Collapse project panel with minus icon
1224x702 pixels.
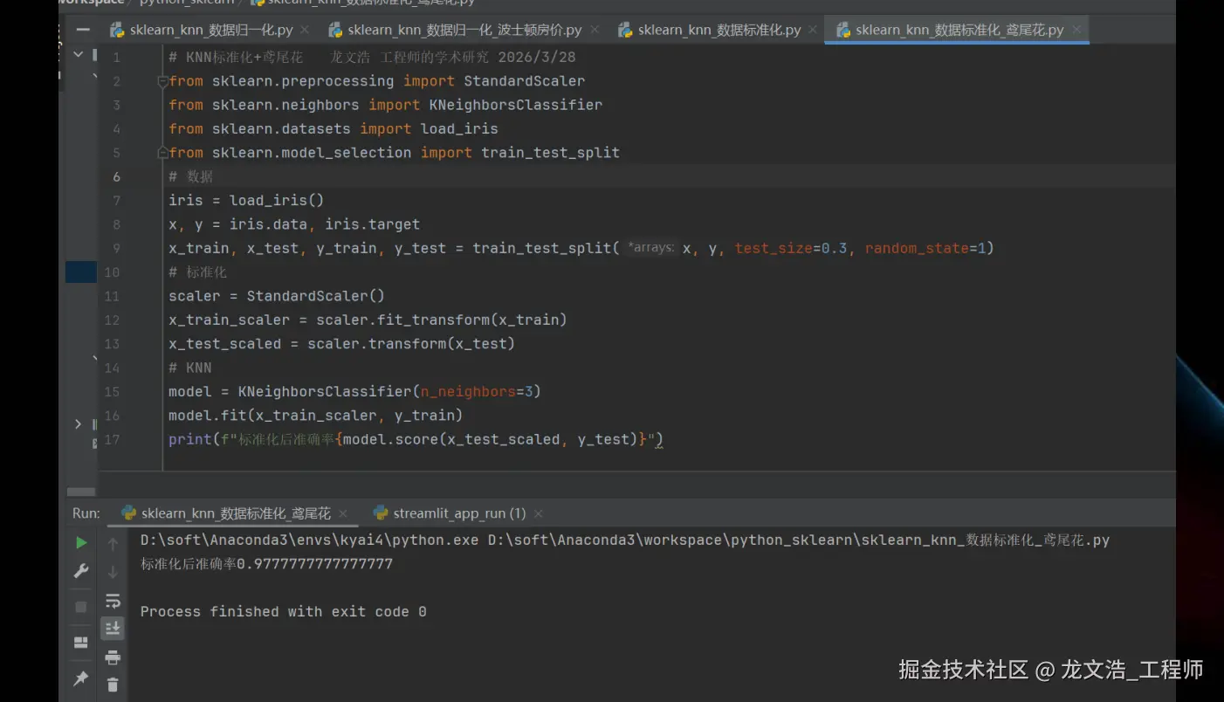point(83,30)
